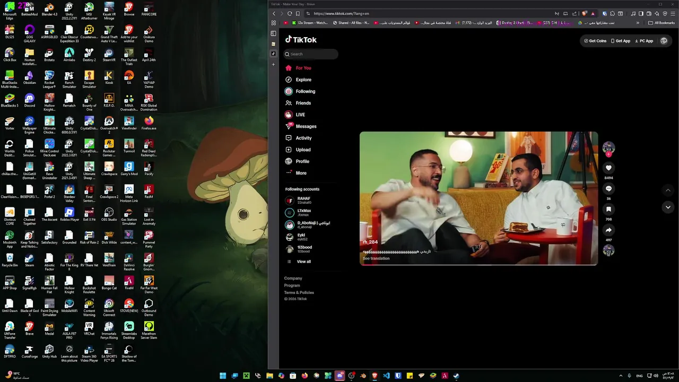Expand the Program footer section
679x382 pixels.
(x=292, y=285)
